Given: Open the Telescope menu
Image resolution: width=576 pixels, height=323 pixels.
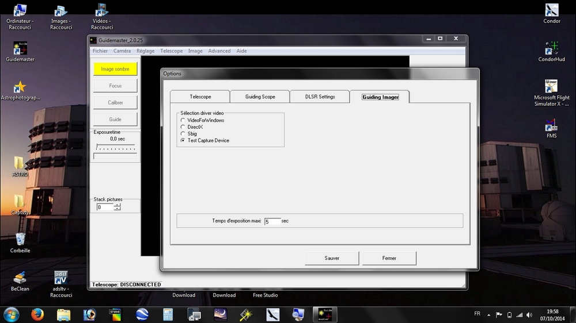Looking at the screenshot, I should point(171,51).
